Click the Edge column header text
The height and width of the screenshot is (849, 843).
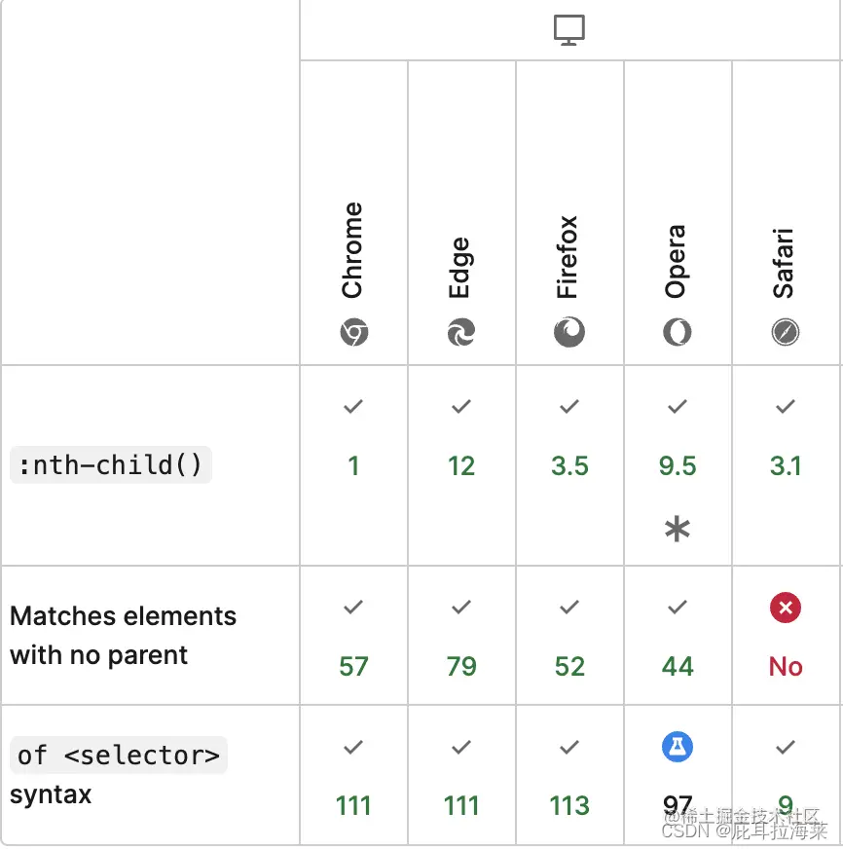[459, 267]
